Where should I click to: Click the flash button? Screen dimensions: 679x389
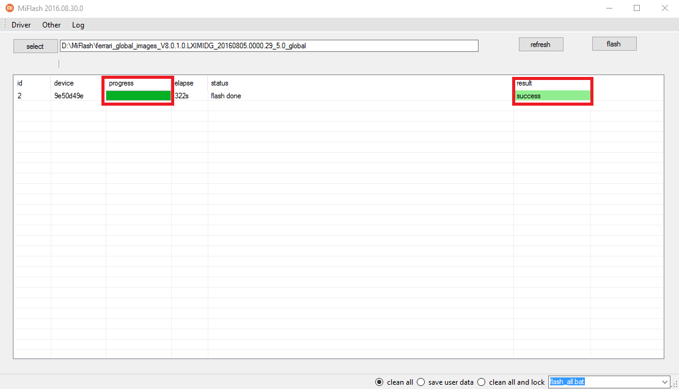(614, 44)
